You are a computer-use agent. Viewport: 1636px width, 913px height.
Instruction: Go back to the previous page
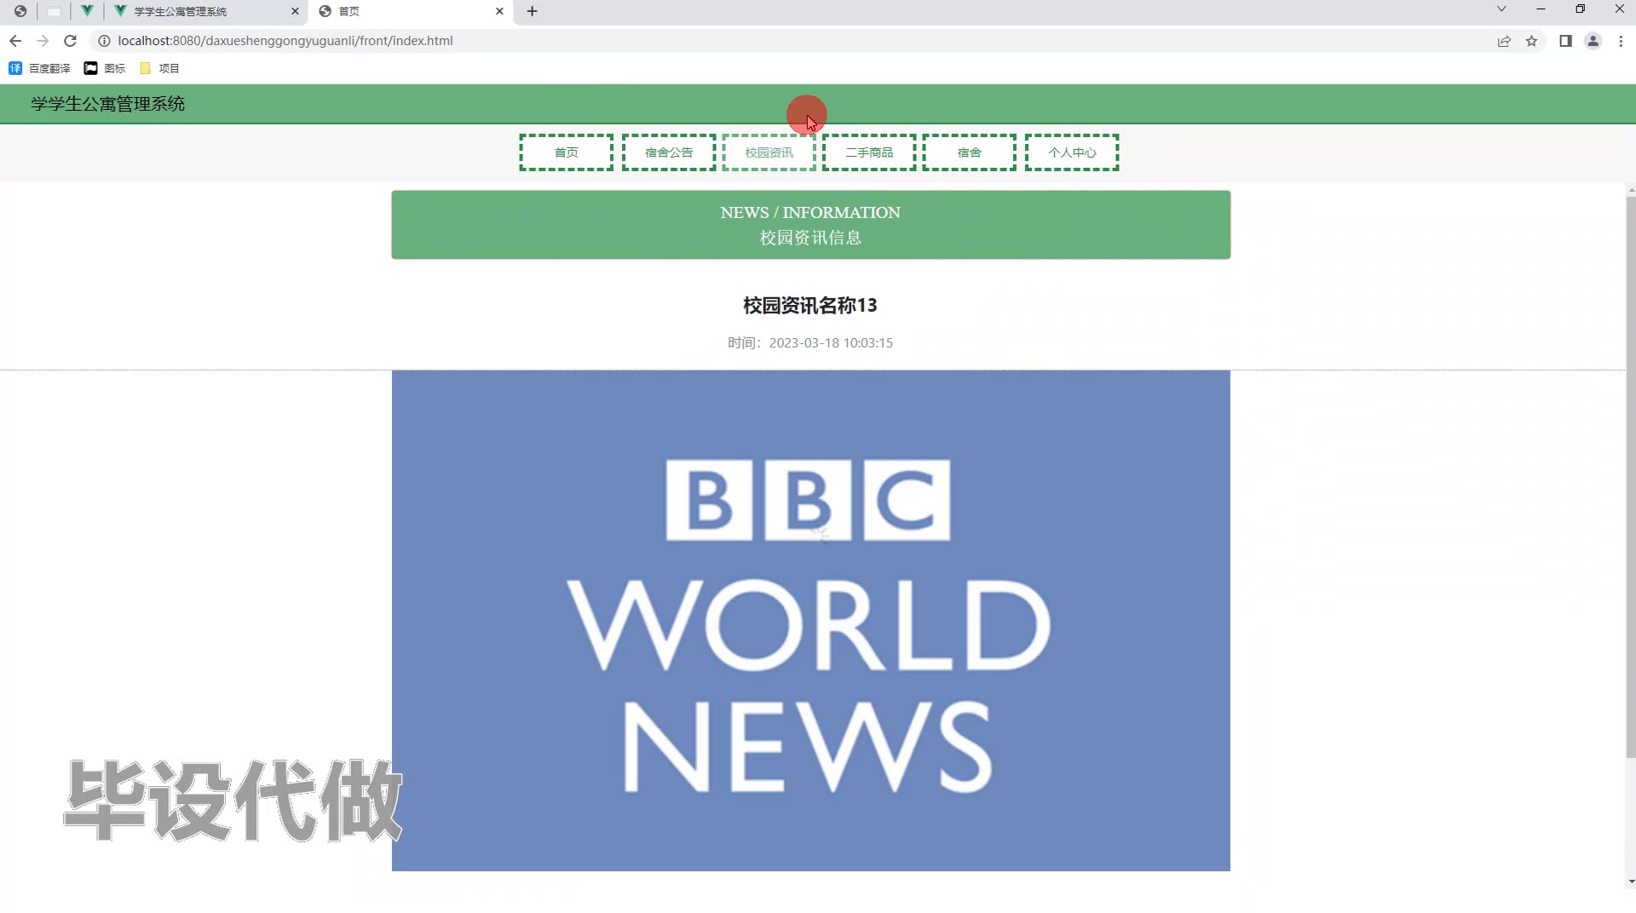tap(15, 41)
